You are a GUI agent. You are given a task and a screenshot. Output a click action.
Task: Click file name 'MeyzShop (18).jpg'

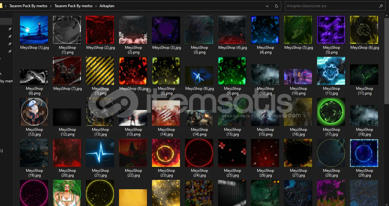tap(364, 132)
